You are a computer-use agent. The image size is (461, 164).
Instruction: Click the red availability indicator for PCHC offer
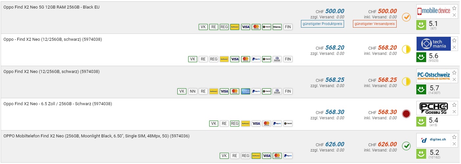(406, 114)
